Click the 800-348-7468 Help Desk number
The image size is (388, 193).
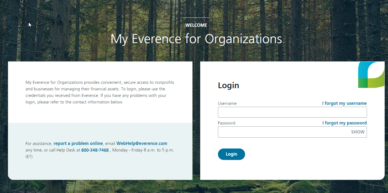[95, 150]
